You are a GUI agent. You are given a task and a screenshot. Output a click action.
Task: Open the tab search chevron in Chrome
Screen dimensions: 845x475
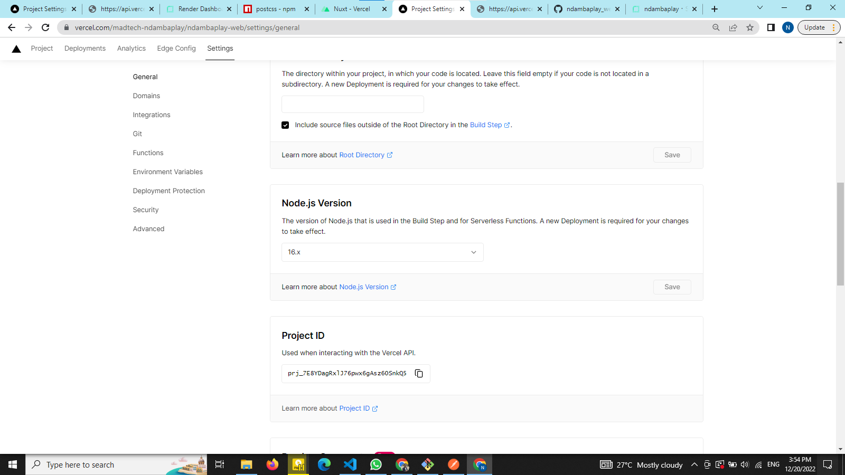pos(760,8)
